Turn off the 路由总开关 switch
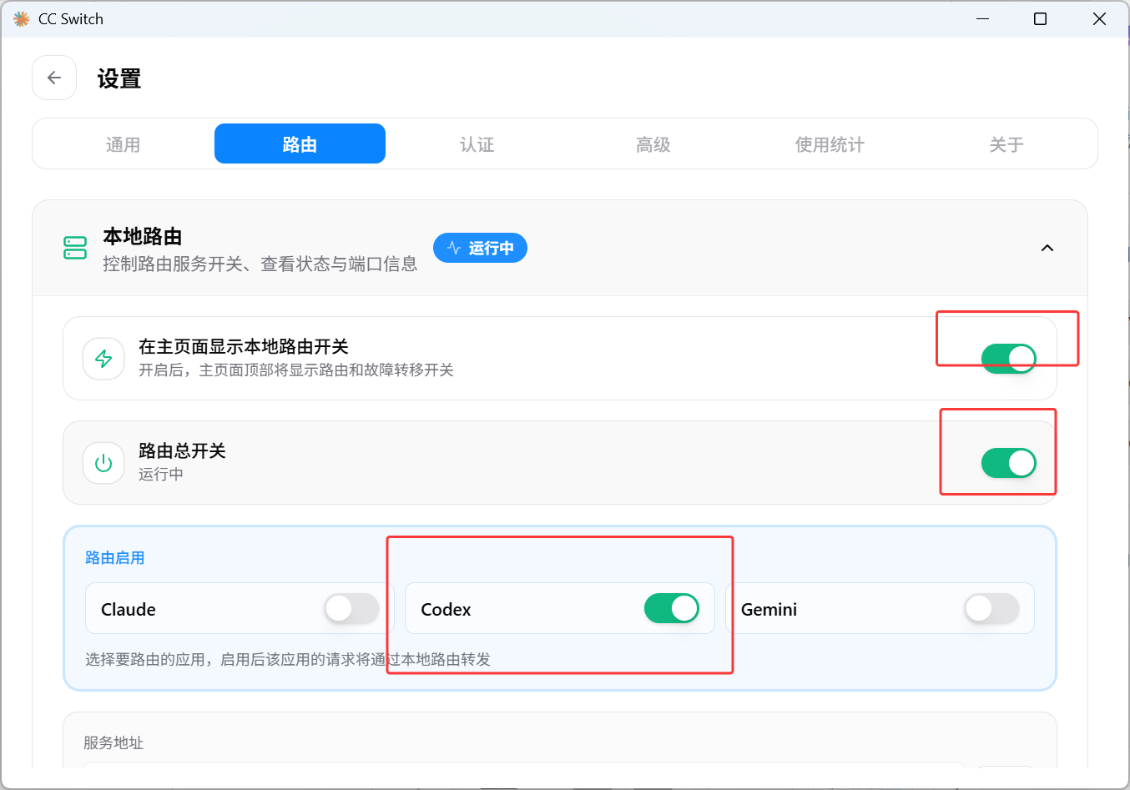The image size is (1130, 790). point(1008,463)
